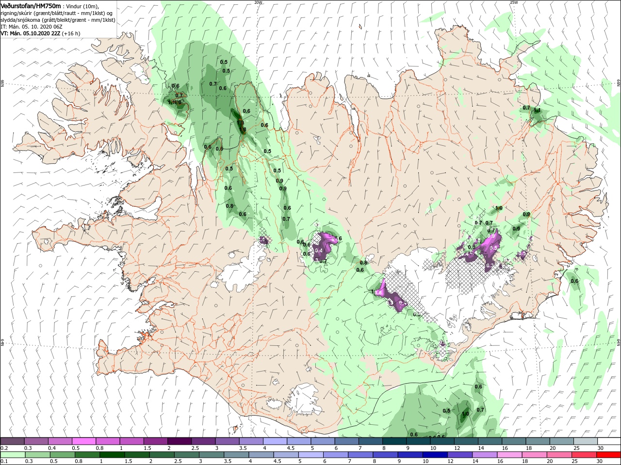Pick the dark mauve 0.2 swatch in the upper legend
Screen dimensions: 621x465
click(x=12, y=441)
